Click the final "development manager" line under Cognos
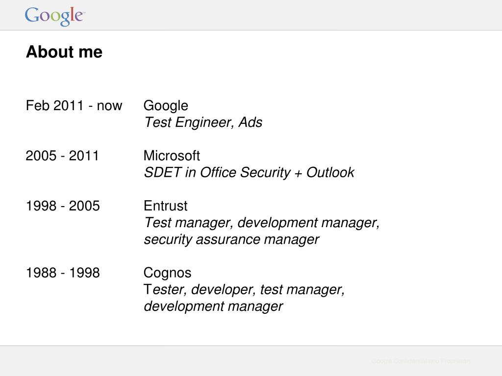502x376 pixels. (x=213, y=306)
